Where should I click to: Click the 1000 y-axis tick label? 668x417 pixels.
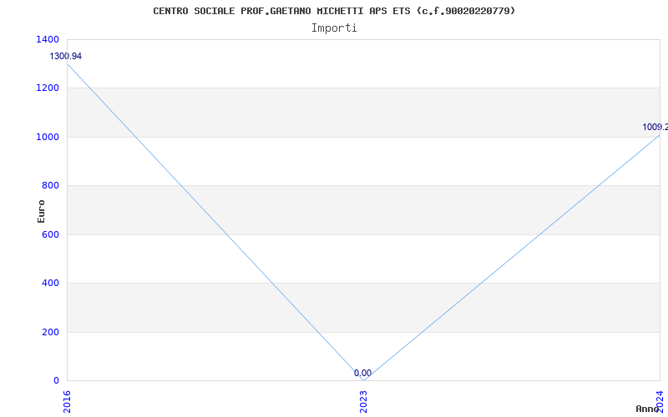click(48, 137)
